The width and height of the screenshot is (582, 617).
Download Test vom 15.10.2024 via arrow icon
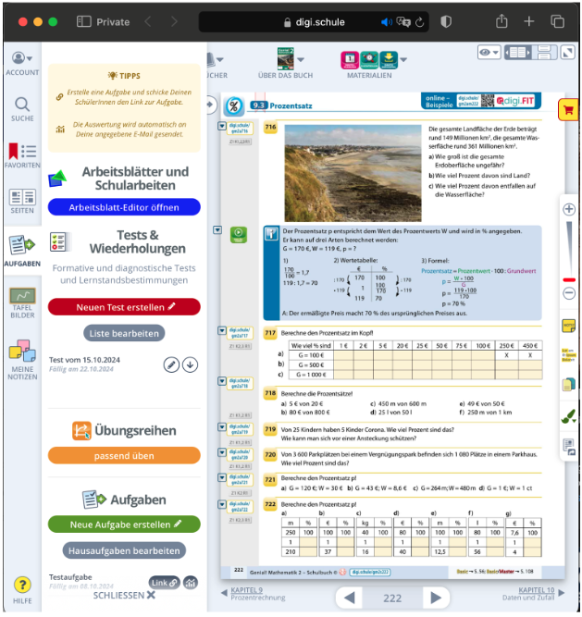point(190,364)
